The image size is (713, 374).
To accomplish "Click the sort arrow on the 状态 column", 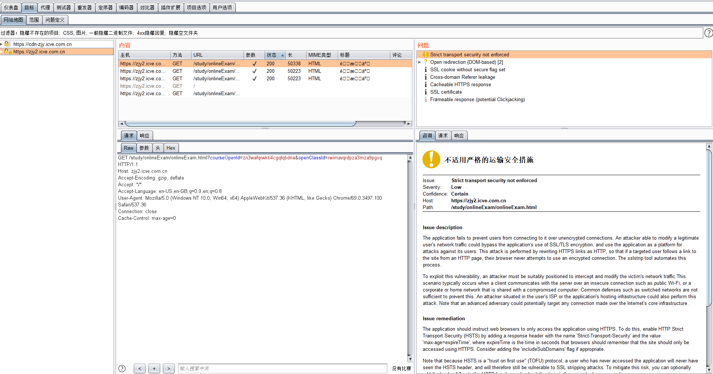I will [282, 55].
